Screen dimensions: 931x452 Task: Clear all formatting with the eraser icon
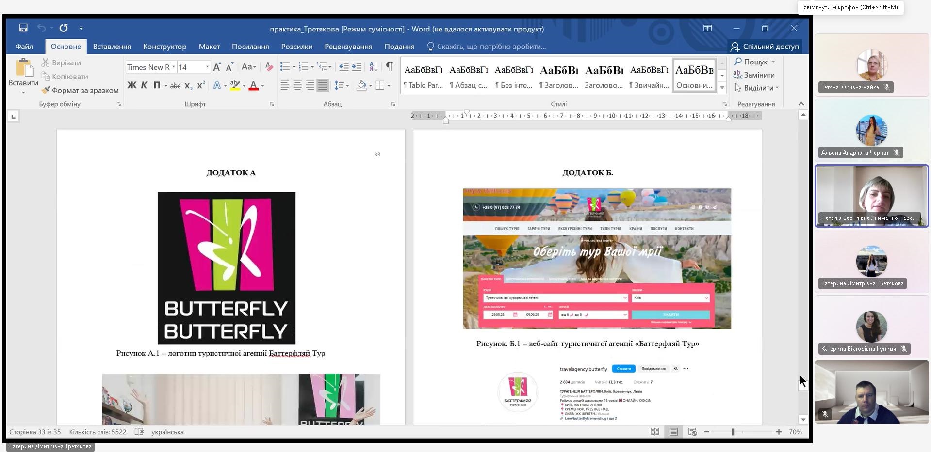point(269,67)
